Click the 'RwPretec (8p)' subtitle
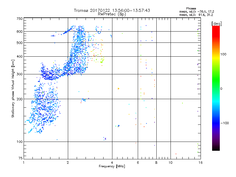Image resolution: width=236 pixels, height=177 pixels. [x=112, y=14]
